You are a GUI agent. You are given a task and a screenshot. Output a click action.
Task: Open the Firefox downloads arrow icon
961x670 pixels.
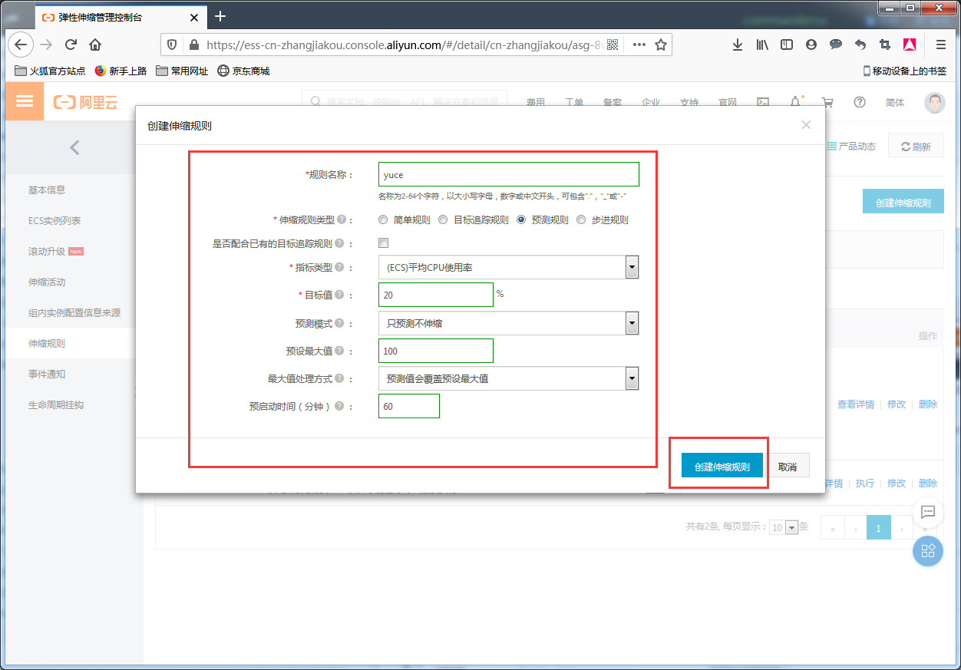pyautogui.click(x=737, y=45)
